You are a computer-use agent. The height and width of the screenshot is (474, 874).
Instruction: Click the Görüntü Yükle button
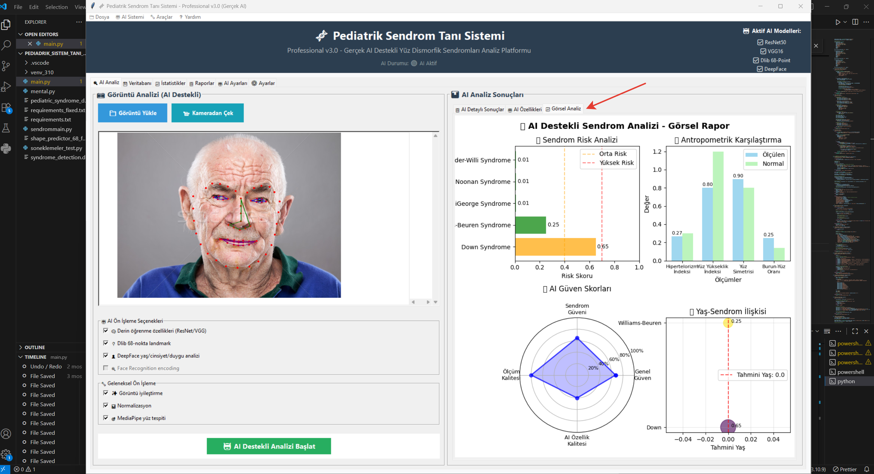[132, 113]
